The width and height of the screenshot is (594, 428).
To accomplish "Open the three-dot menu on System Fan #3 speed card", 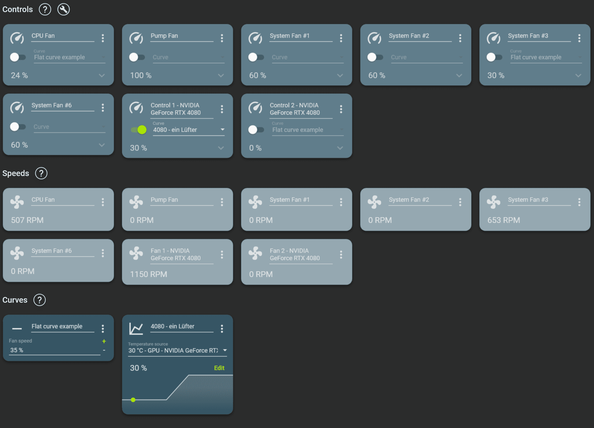I will (x=579, y=202).
